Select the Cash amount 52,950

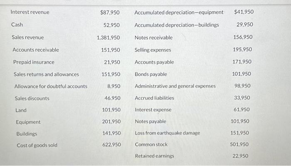111,25
